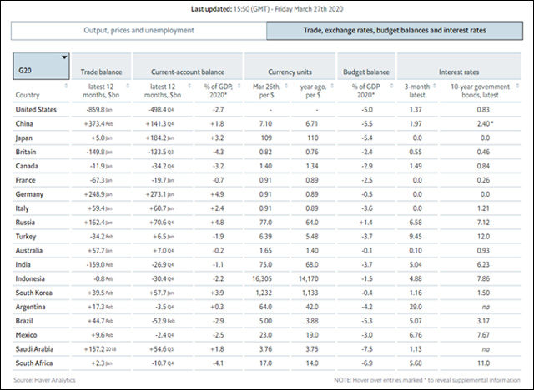Sort by Current-account latest 12 months arrows
This screenshot has width=534, height=390.
pyautogui.click(x=189, y=86)
